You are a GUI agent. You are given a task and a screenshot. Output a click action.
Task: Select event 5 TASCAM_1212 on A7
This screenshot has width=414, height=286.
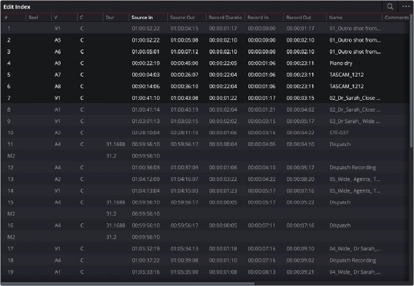point(205,74)
